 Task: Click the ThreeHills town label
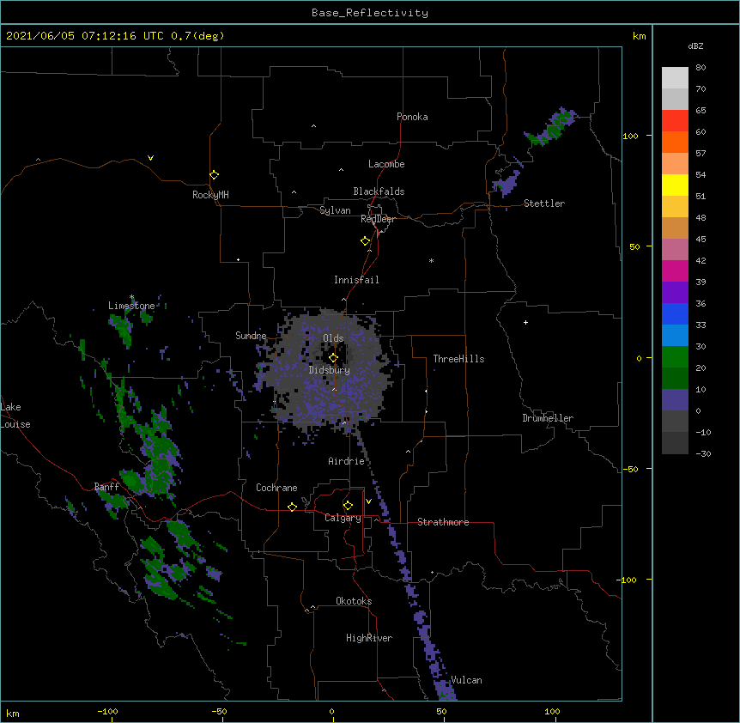[x=458, y=359]
